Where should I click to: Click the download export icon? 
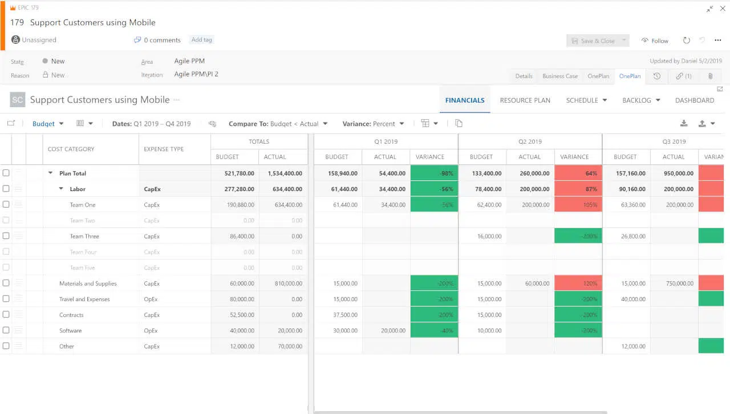point(684,124)
